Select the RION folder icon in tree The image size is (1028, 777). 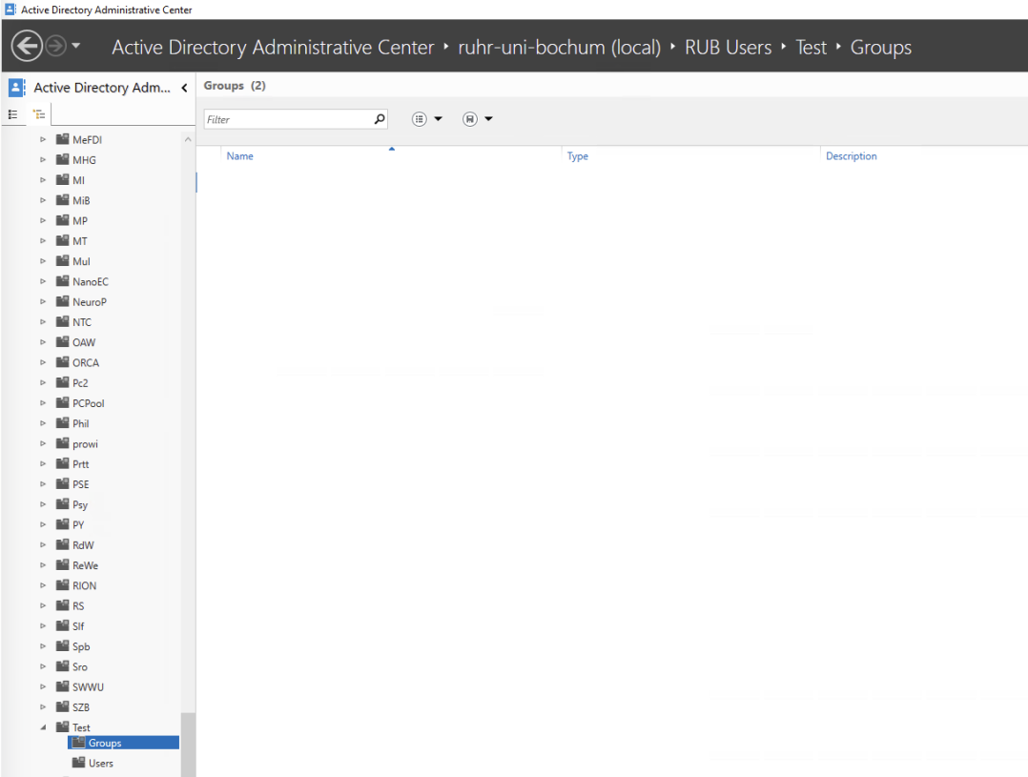(62, 584)
